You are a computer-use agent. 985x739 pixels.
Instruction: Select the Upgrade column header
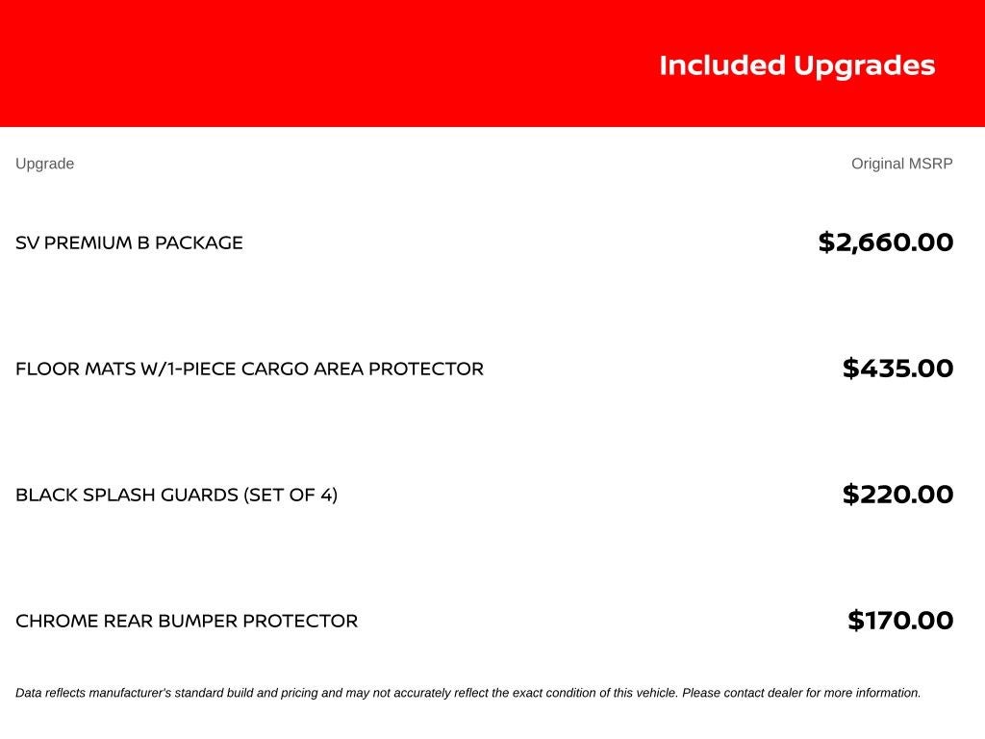point(44,164)
